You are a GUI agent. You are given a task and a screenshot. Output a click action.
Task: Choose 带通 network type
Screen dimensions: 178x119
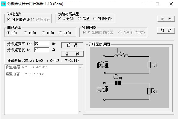[x=84, y=19]
